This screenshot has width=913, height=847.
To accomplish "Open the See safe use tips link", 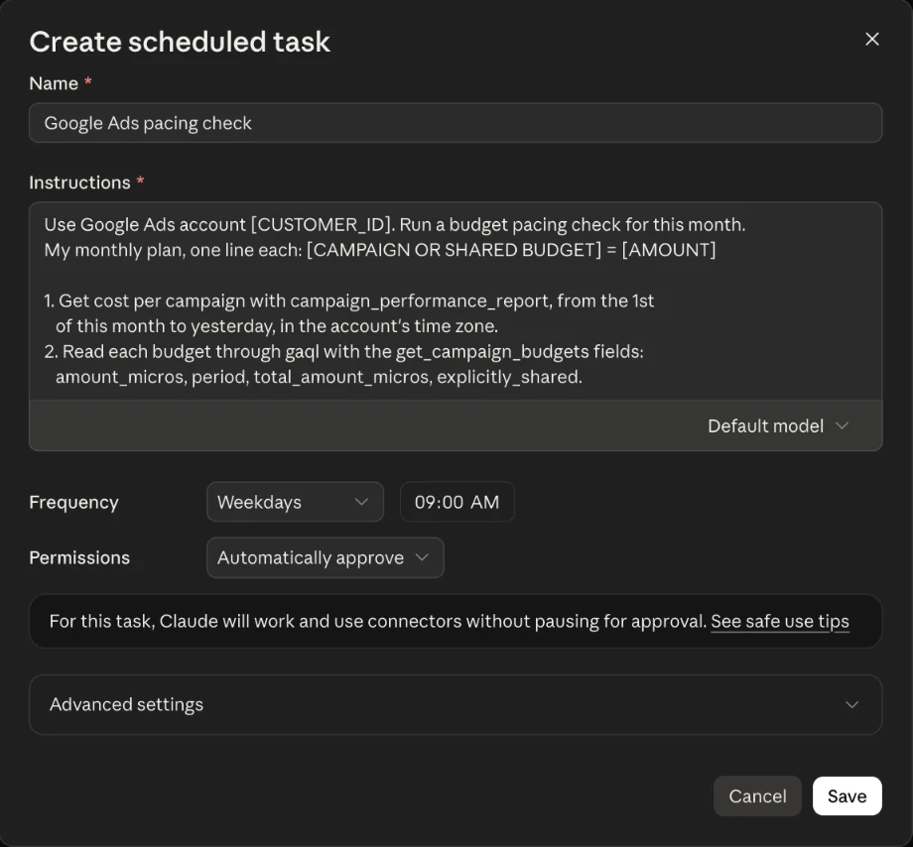I will 780,621.
